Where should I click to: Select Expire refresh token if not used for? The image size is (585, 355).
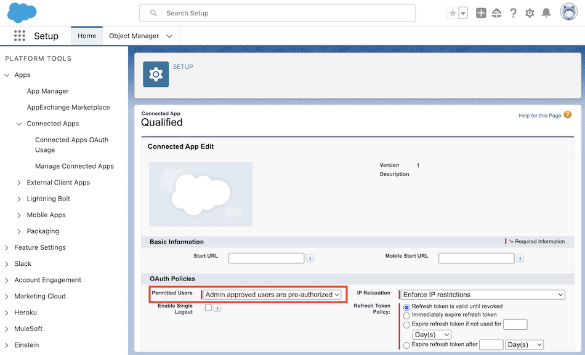[406, 325]
